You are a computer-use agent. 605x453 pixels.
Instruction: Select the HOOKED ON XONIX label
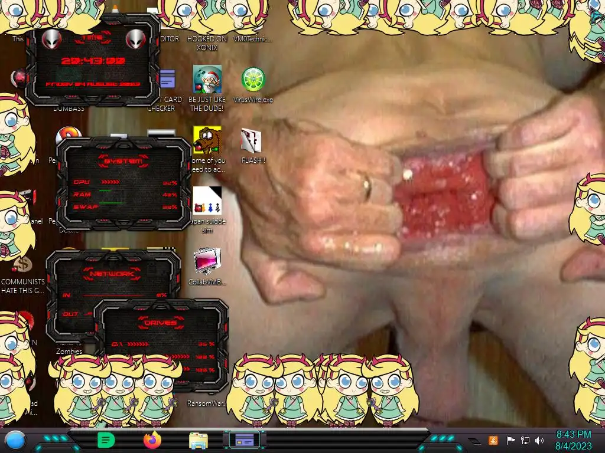(x=207, y=43)
